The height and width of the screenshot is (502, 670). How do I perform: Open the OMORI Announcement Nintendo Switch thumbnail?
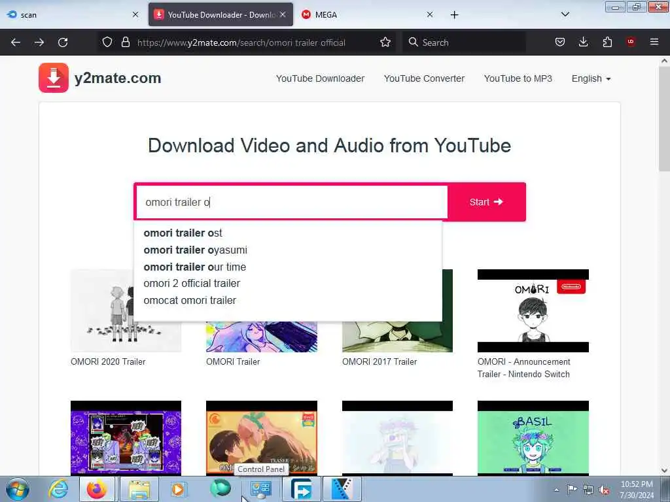533,310
